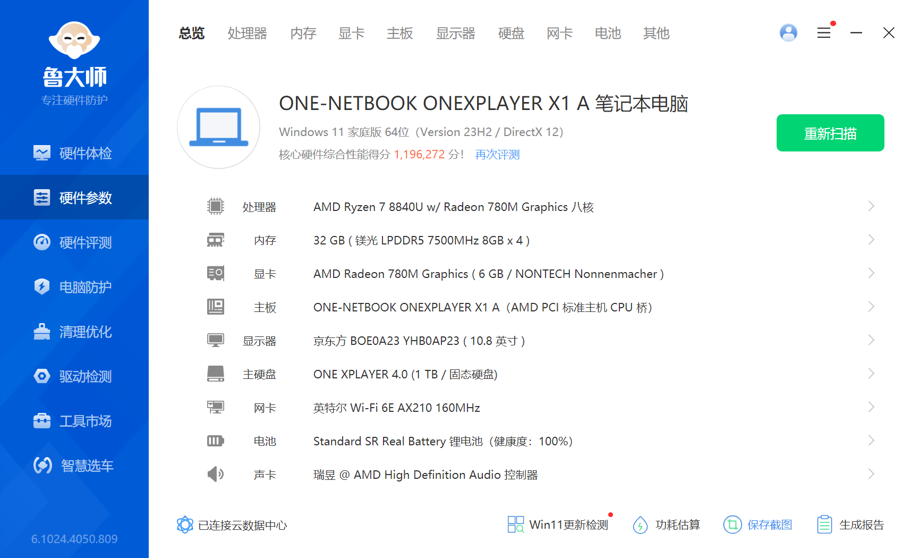Open 智慧选车 in the sidebar
Image resolution: width=911 pixels, height=558 pixels.
click(x=74, y=466)
